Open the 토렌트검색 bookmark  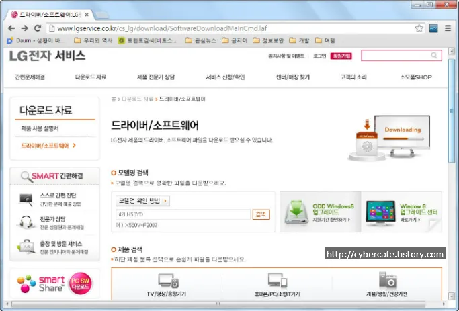point(147,40)
